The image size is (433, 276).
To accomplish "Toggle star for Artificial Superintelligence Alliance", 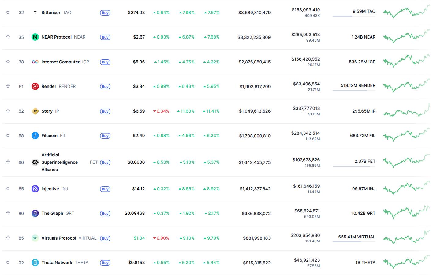I will point(8,162).
